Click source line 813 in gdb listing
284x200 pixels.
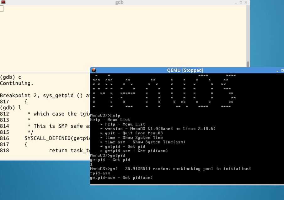click(x=15, y=120)
